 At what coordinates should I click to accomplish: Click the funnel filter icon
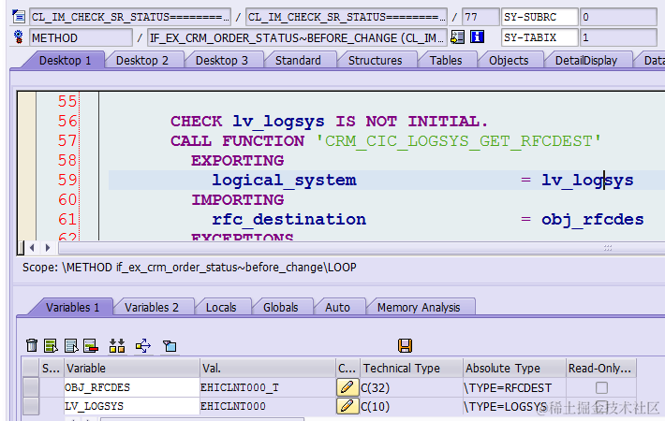170,346
